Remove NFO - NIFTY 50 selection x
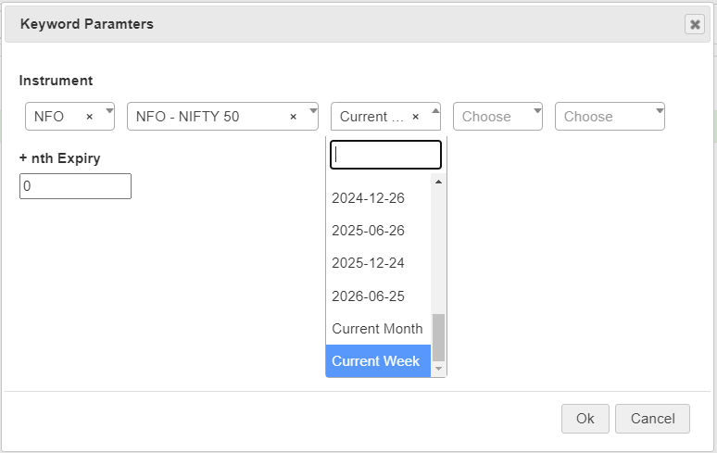The image size is (717, 453). click(x=294, y=117)
